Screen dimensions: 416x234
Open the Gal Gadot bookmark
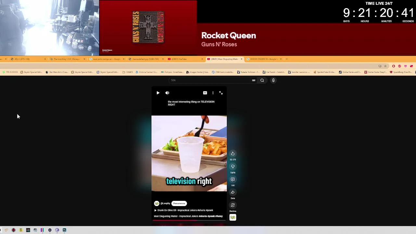point(274,72)
